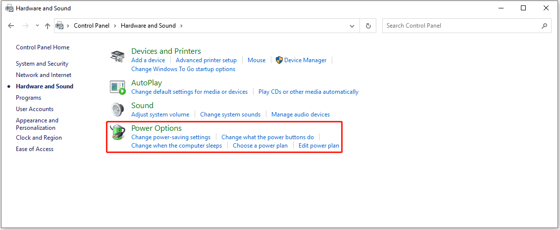Select Hardware and Sound in sidebar
The image size is (560, 230).
coord(45,86)
